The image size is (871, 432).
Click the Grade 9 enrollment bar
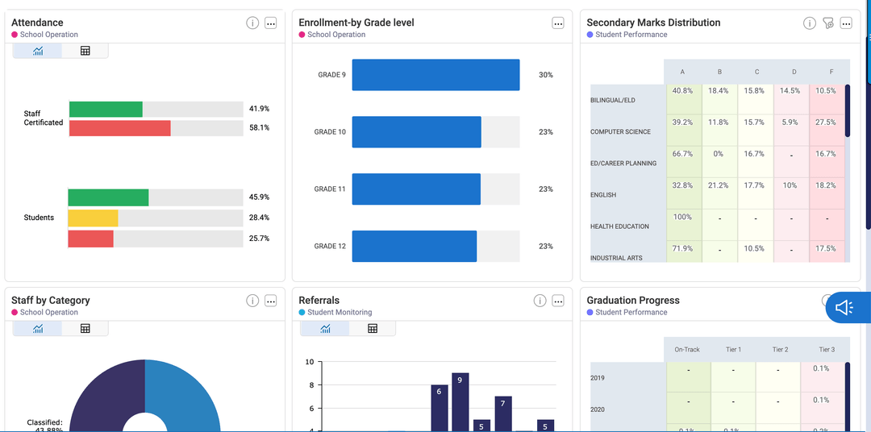tap(435, 75)
